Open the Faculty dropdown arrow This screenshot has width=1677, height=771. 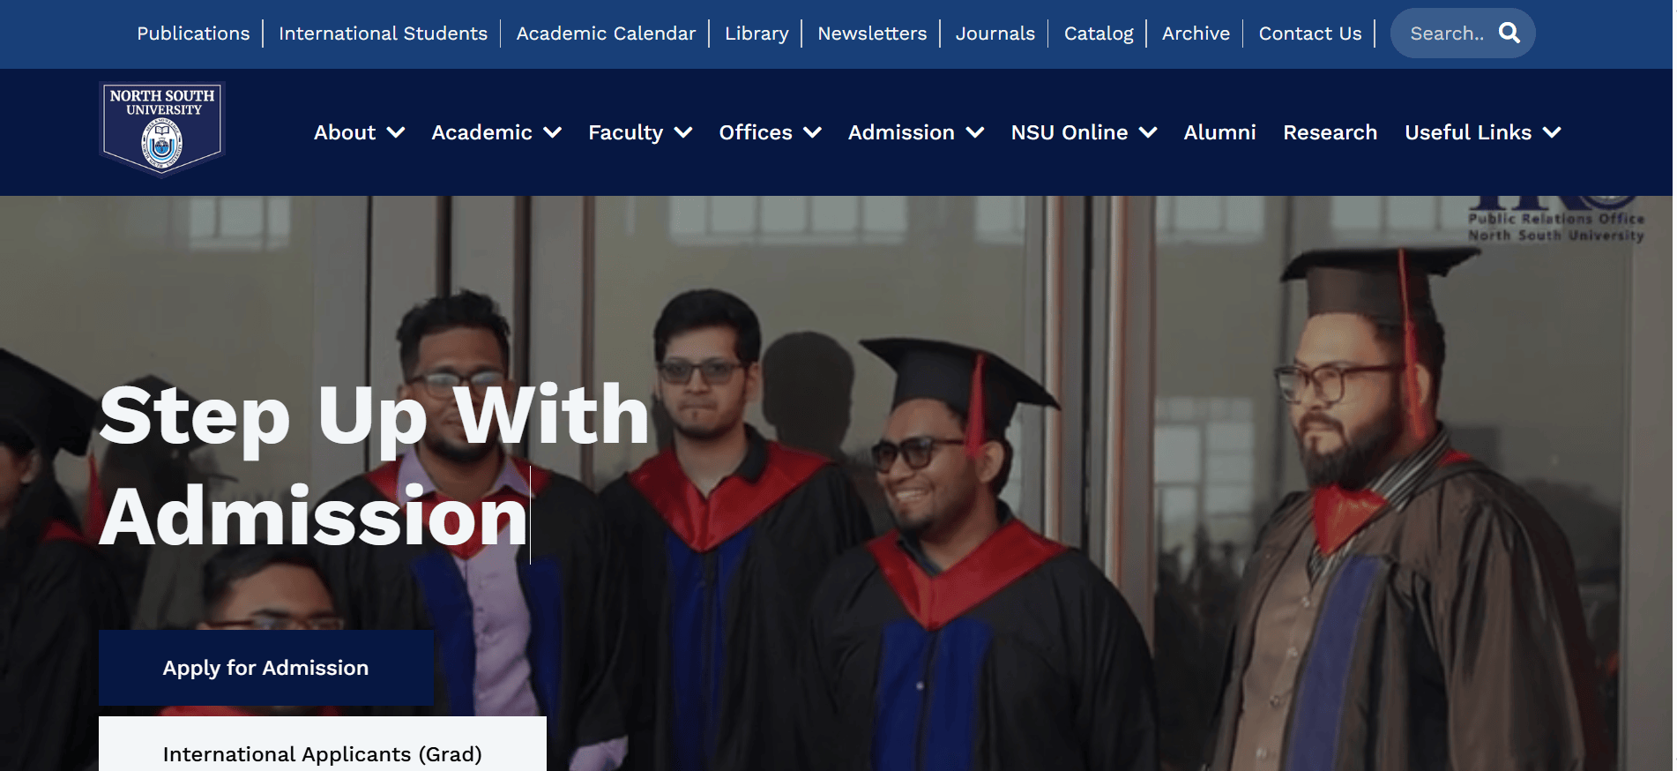pyautogui.click(x=683, y=132)
